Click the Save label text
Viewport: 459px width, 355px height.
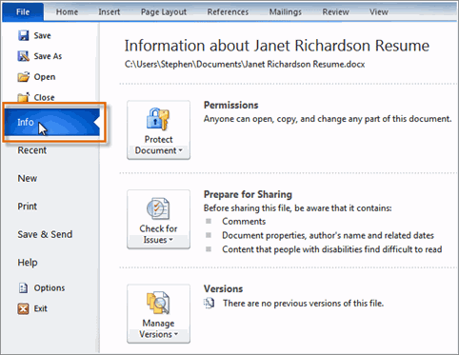[x=42, y=35]
